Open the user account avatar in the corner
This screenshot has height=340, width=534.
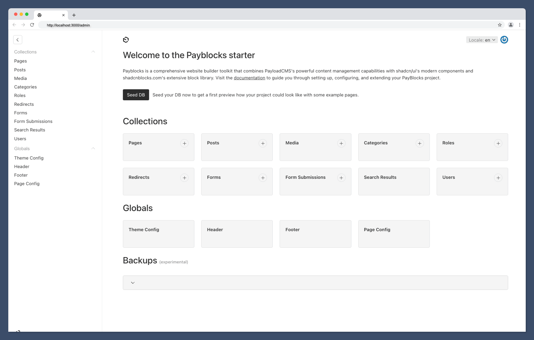coord(504,40)
